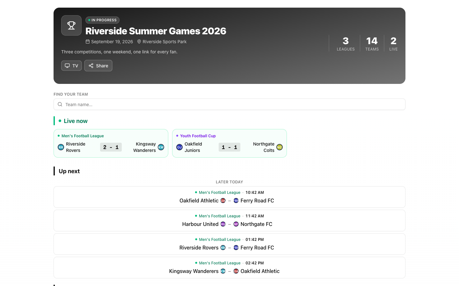Viewport: 459px width, 286px height.
Task: Click the 14 Teams stat
Action: 372,44
